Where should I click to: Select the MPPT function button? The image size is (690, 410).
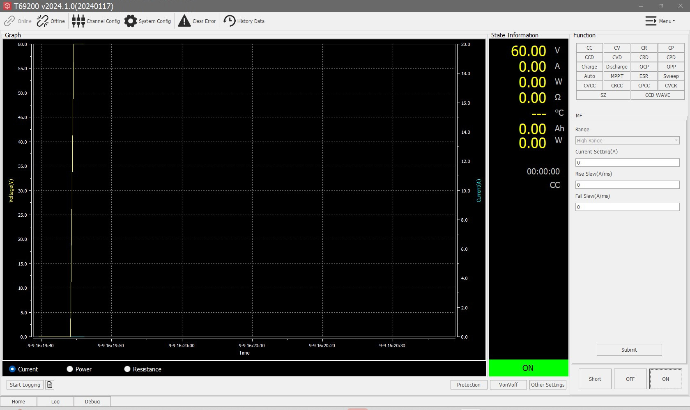point(616,76)
